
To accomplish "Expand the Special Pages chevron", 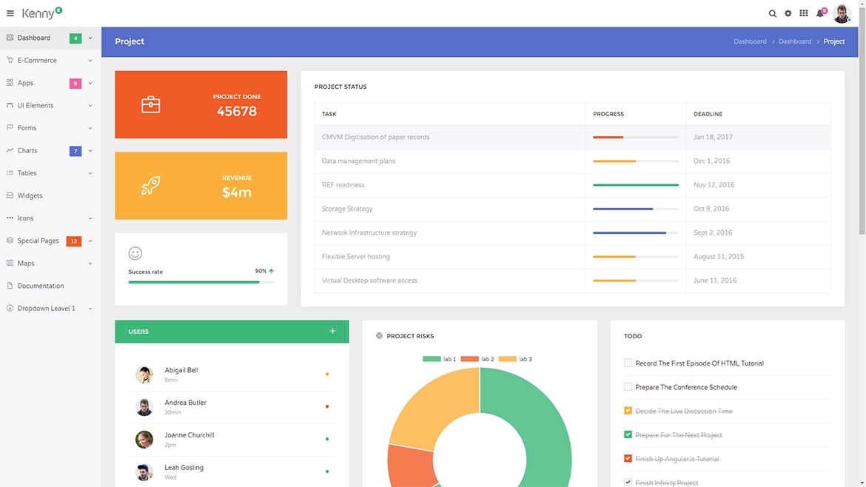I will [90, 241].
